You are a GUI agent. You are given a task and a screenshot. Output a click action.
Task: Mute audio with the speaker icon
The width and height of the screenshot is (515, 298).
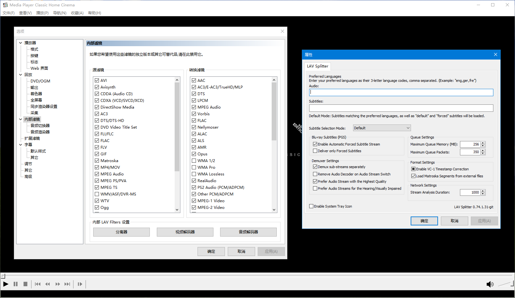tap(490, 284)
